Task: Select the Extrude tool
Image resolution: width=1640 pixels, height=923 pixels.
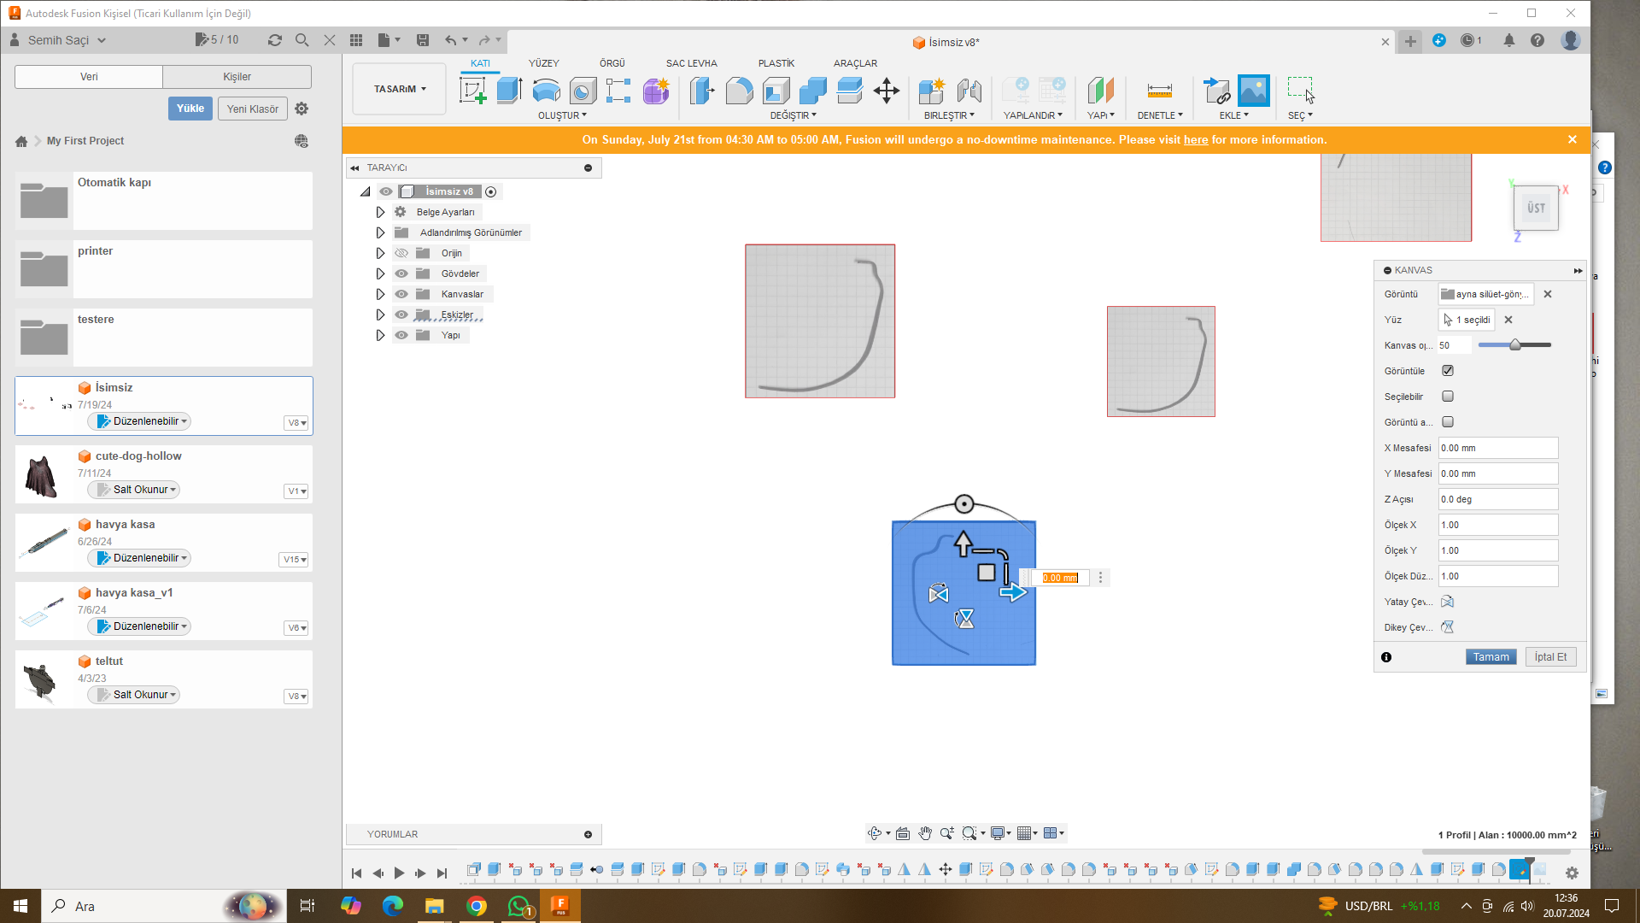Action: (x=509, y=90)
